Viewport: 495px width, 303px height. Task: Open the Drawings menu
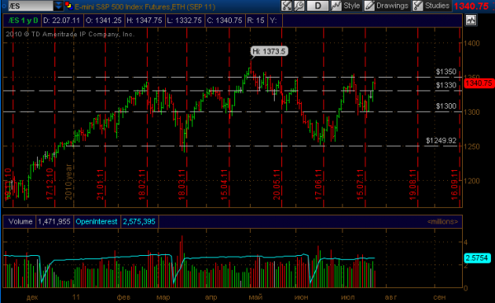tap(392, 6)
